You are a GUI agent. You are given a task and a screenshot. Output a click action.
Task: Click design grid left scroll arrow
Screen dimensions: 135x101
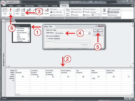point(16,94)
